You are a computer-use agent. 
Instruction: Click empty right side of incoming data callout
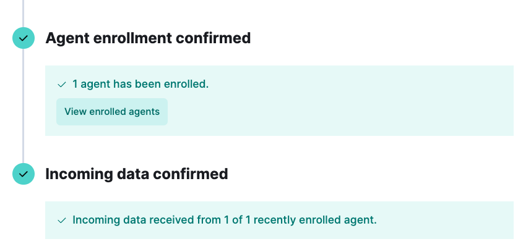coord(446,220)
